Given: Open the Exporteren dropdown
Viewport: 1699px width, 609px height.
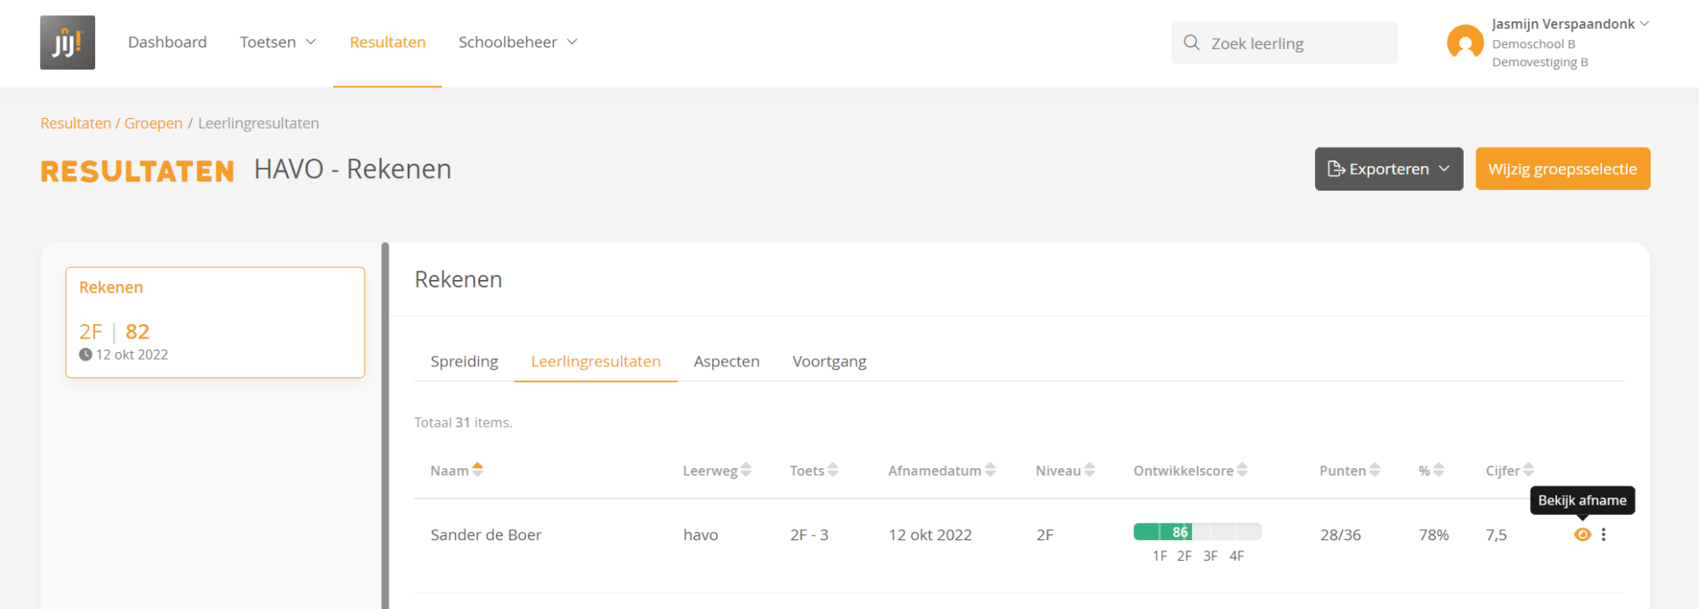Looking at the screenshot, I should pyautogui.click(x=1389, y=169).
